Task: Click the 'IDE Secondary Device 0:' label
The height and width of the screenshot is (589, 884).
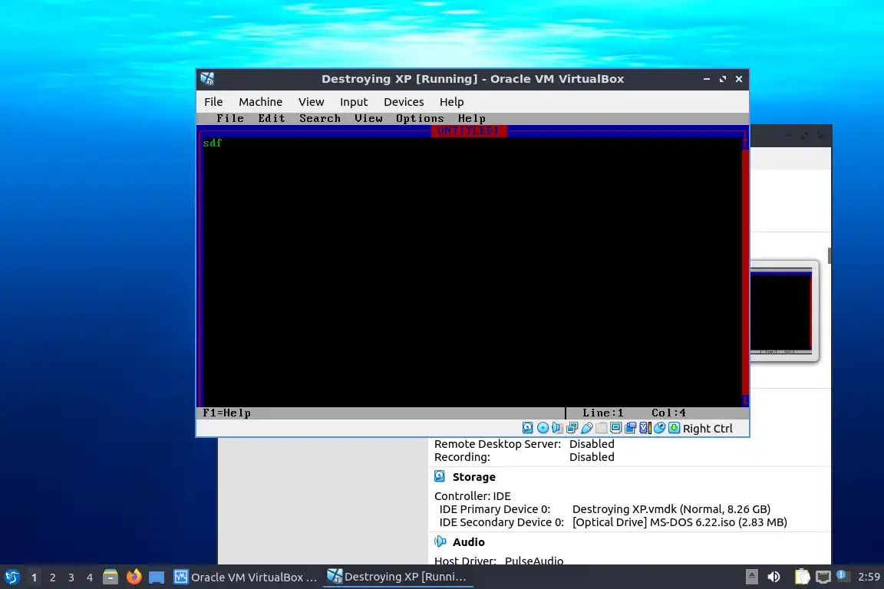Action: 502,522
